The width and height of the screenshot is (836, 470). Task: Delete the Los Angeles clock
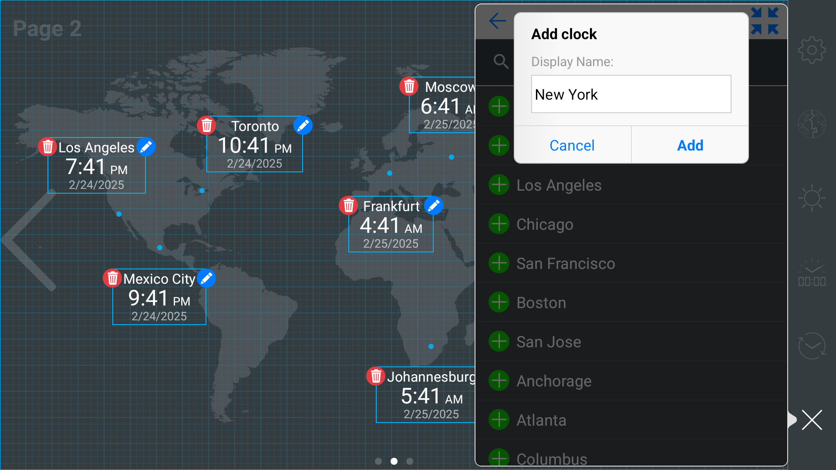[47, 147]
